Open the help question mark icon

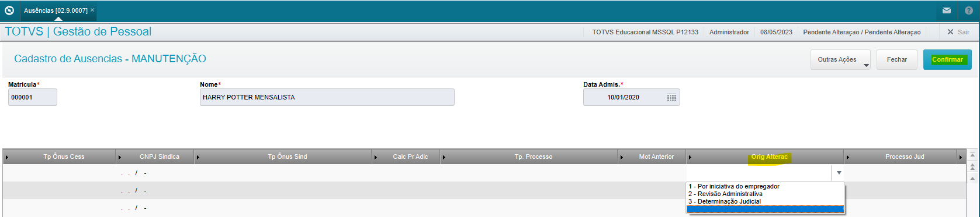[969, 10]
